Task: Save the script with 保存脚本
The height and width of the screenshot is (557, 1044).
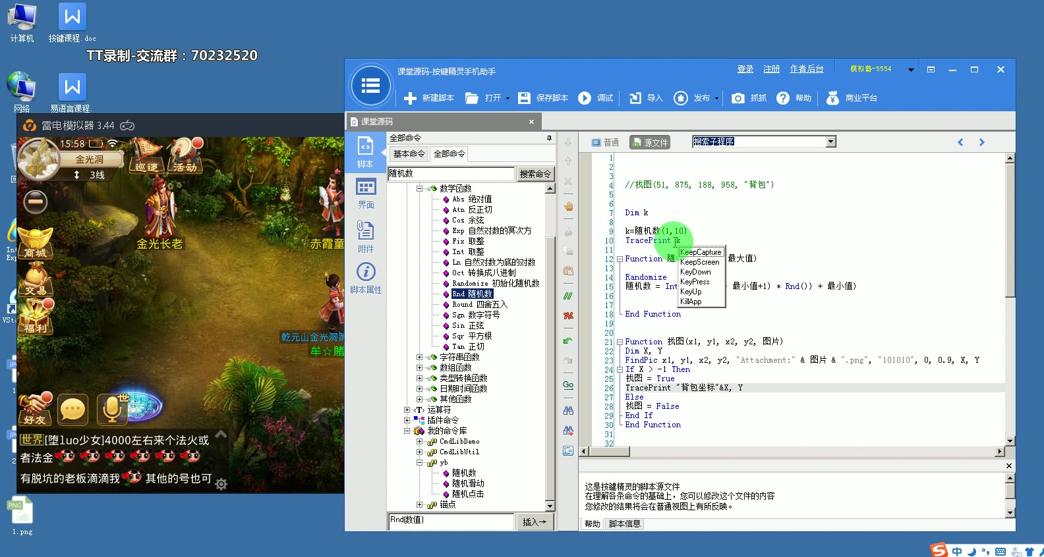Action: tap(543, 98)
